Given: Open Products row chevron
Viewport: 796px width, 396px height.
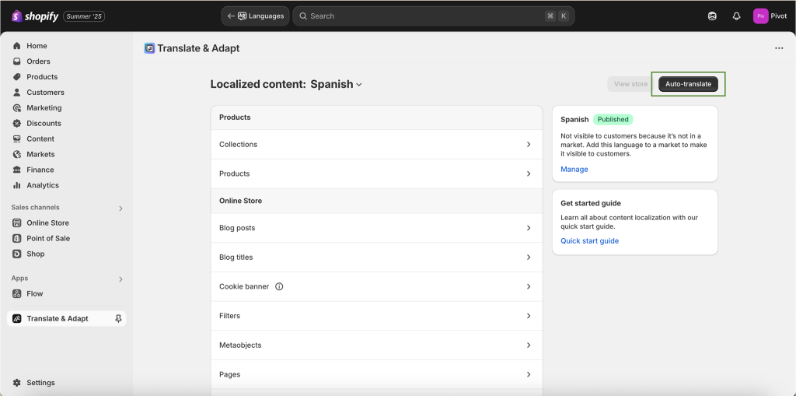Looking at the screenshot, I should (529, 173).
